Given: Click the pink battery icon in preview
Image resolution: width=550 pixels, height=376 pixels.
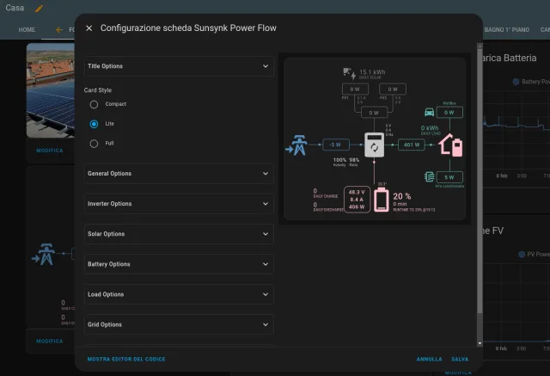Looking at the screenshot, I should tap(382, 200).
